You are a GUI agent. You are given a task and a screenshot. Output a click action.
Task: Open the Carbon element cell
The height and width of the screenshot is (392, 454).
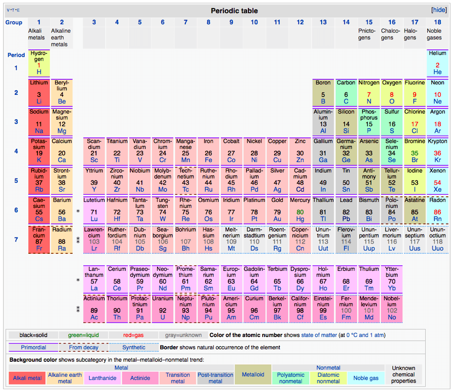[346, 92]
